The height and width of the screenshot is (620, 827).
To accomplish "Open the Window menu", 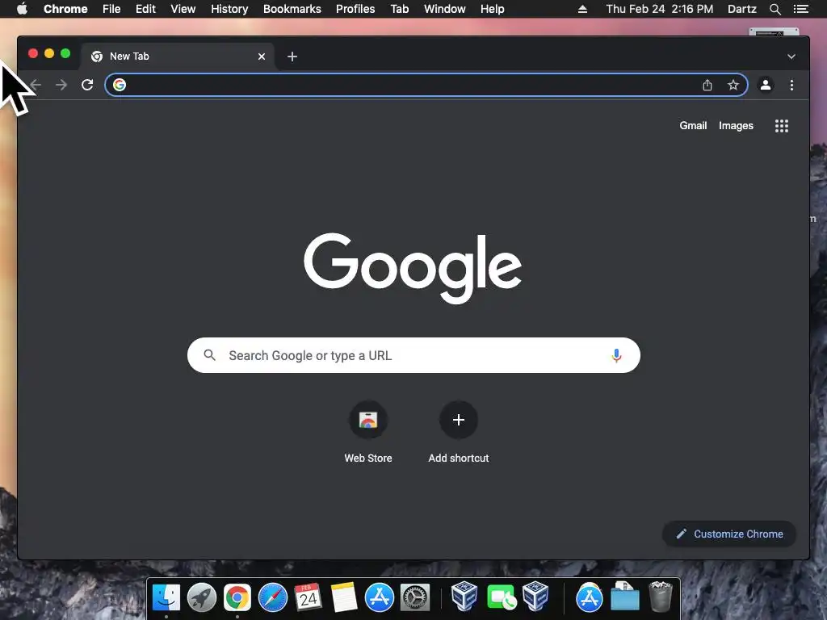I will coord(445,9).
